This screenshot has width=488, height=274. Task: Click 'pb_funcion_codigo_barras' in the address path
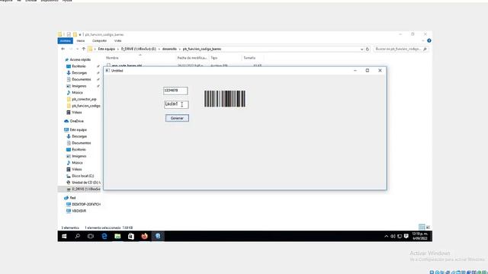pos(201,49)
